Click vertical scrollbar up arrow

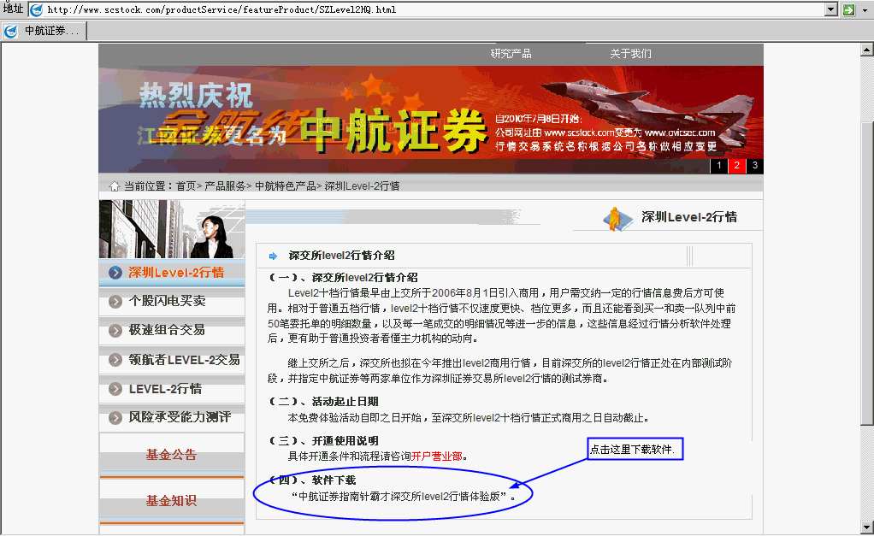click(x=867, y=50)
